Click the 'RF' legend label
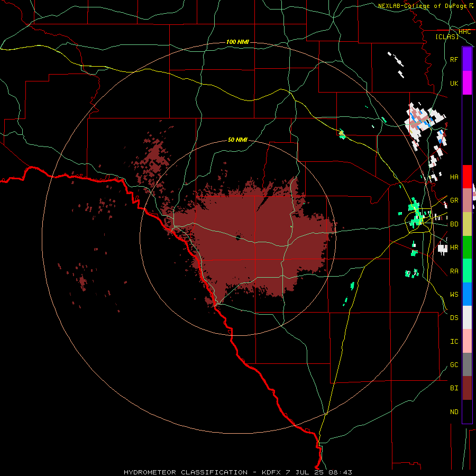The width and height of the screenshot is (476, 476). pos(454,59)
